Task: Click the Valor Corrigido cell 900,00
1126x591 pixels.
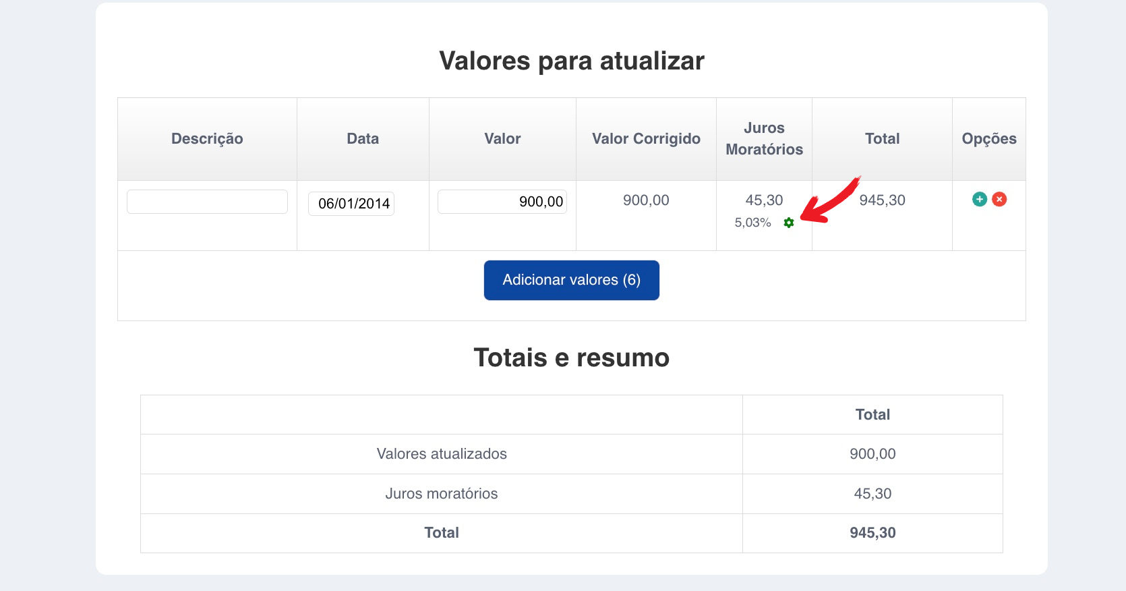Action: coord(646,200)
